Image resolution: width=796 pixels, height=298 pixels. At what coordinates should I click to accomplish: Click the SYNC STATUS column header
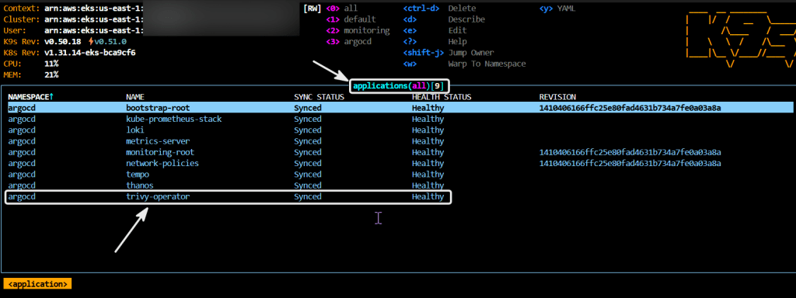pyautogui.click(x=319, y=97)
